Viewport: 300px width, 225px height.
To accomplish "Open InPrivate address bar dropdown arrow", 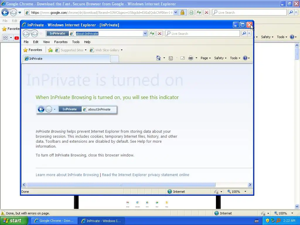I will pyautogui.click(x=145, y=33).
